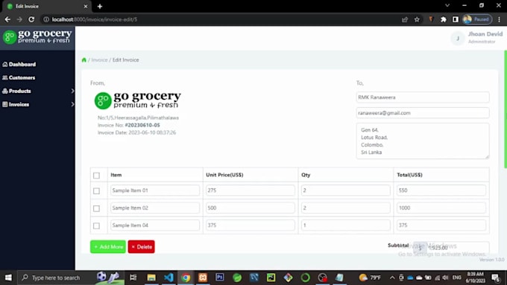Go to Invoice breadcrumb link
Viewport: 507px width, 285px height.
click(x=99, y=60)
